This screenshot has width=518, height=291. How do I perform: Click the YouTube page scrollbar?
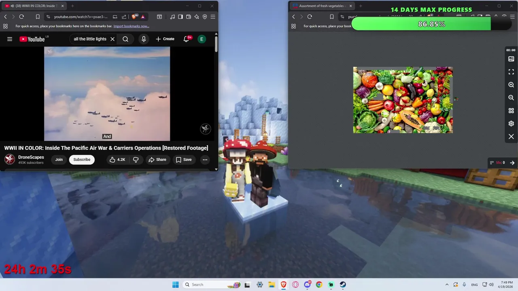(216, 44)
